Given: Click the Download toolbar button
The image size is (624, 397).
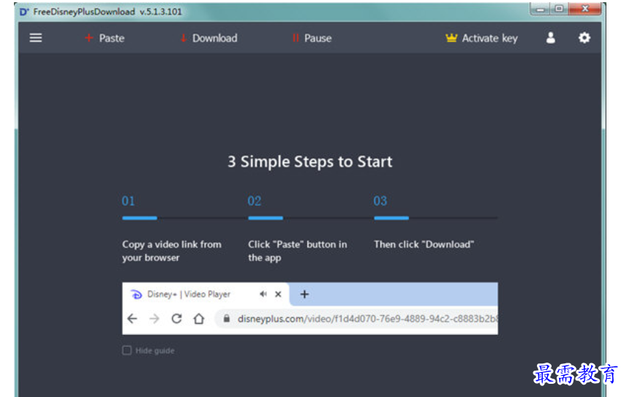Looking at the screenshot, I should (x=208, y=38).
